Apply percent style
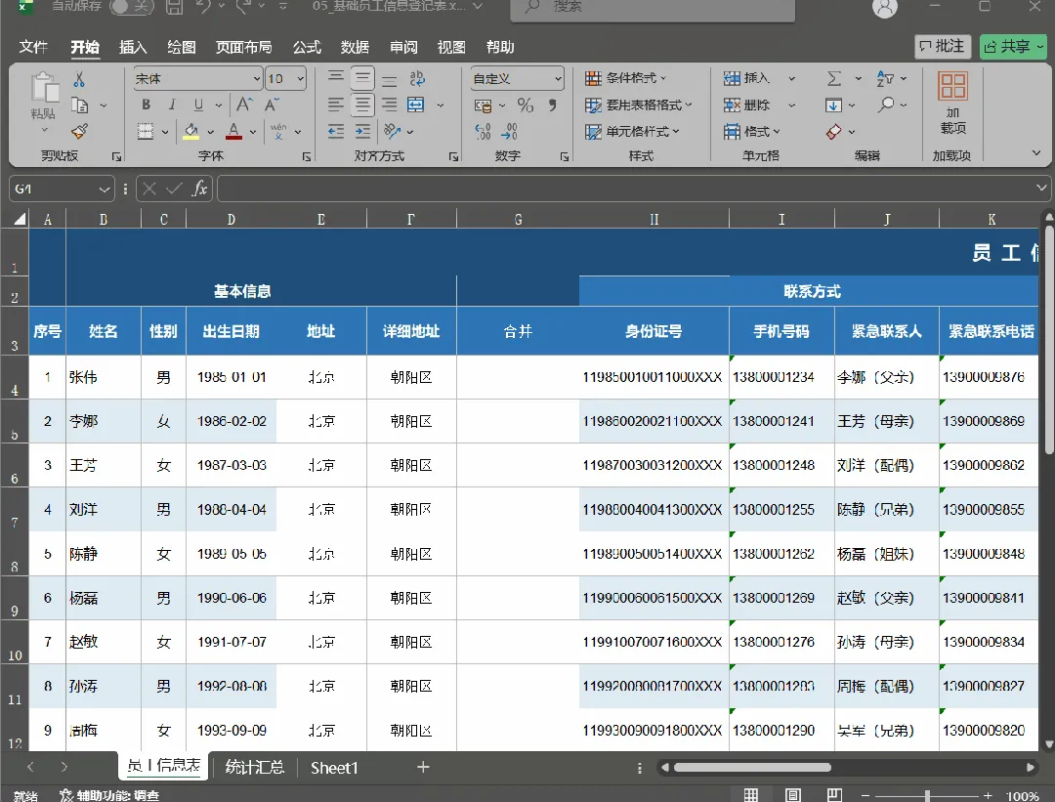The image size is (1055, 802). click(526, 105)
